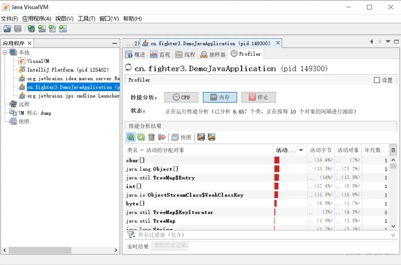401x265 pixels.
Task: Expand the 类名过滤器 filter dropdown arrow
Action: coord(393,235)
